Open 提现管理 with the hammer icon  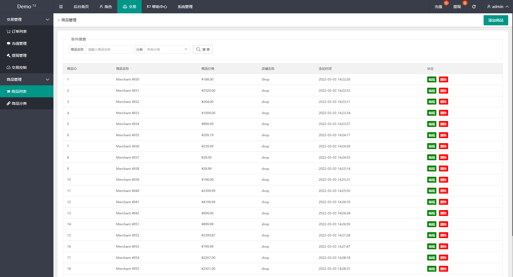tap(17, 55)
